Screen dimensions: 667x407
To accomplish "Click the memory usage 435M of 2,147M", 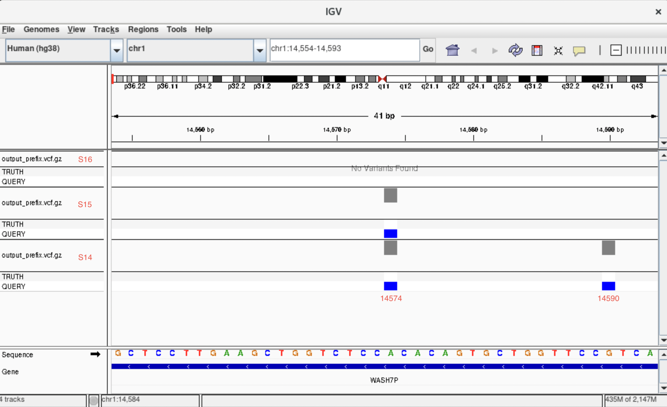I will pyautogui.click(x=631, y=399).
